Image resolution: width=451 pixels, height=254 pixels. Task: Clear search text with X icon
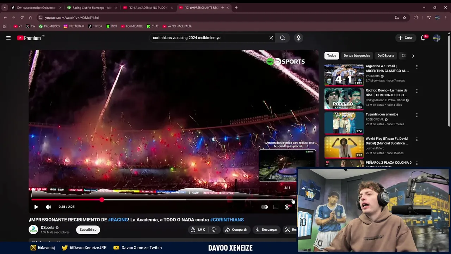[x=271, y=38]
